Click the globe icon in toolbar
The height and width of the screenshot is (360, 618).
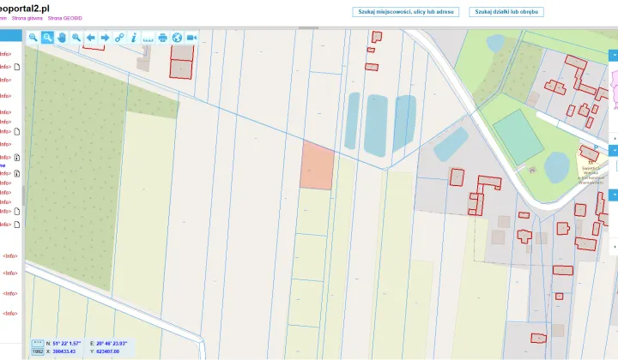coord(177,38)
